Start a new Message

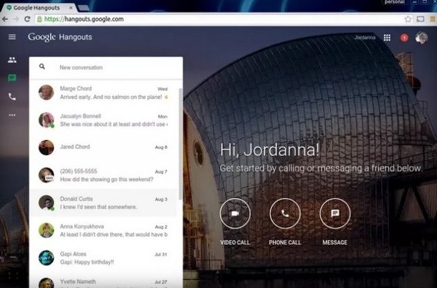pyautogui.click(x=335, y=213)
